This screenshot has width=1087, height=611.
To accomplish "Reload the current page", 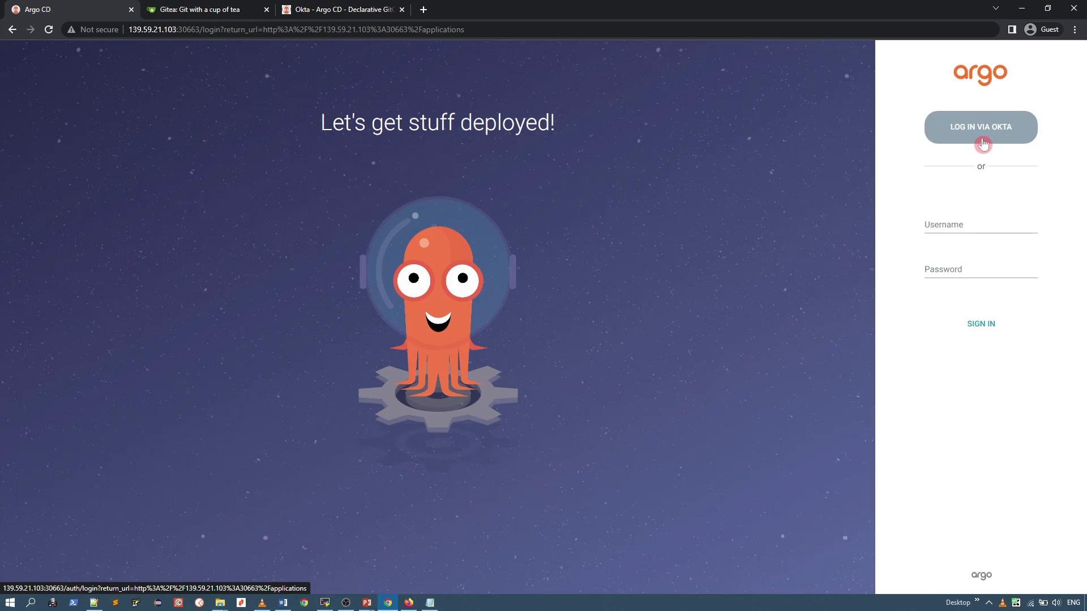I will (49, 29).
